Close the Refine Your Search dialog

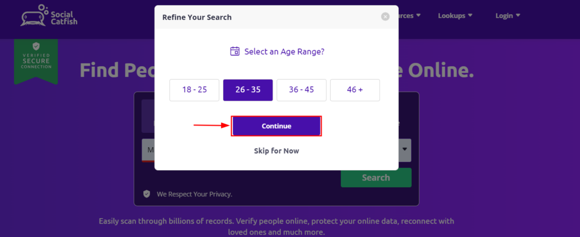[385, 16]
